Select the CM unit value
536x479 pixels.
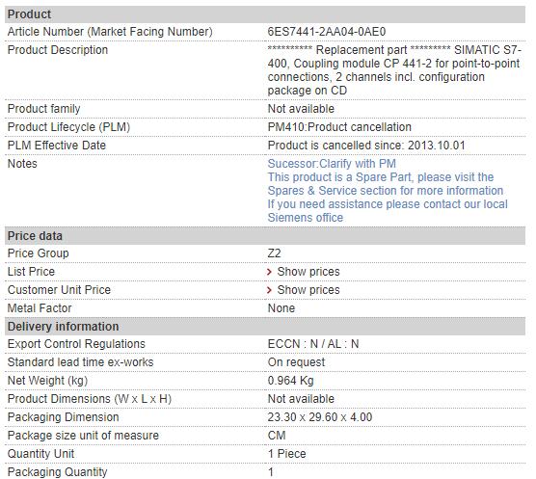pos(277,436)
